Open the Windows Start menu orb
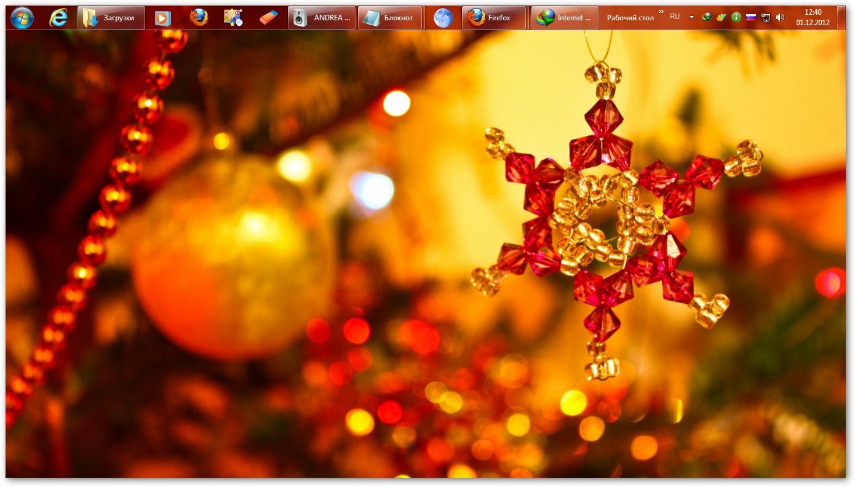The height and width of the screenshot is (487, 855). pyautogui.click(x=22, y=18)
